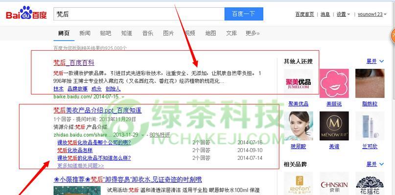
Task: Click the search input field containing 梵后
Action: coord(139,14)
